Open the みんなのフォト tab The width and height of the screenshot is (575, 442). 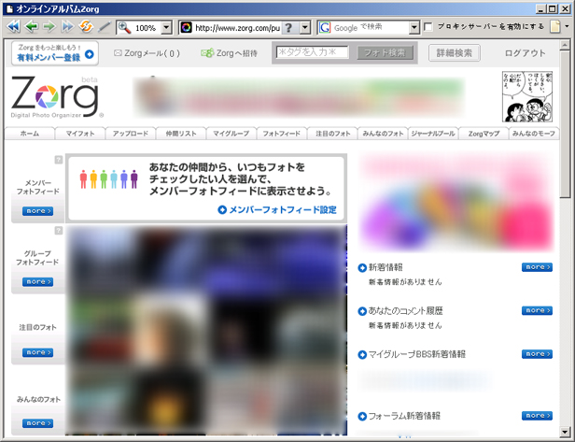tap(384, 134)
